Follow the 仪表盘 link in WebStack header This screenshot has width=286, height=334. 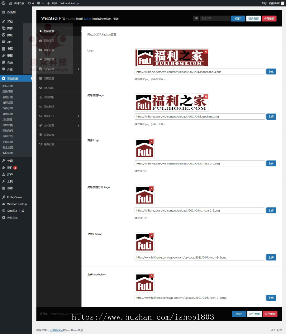[87, 19]
